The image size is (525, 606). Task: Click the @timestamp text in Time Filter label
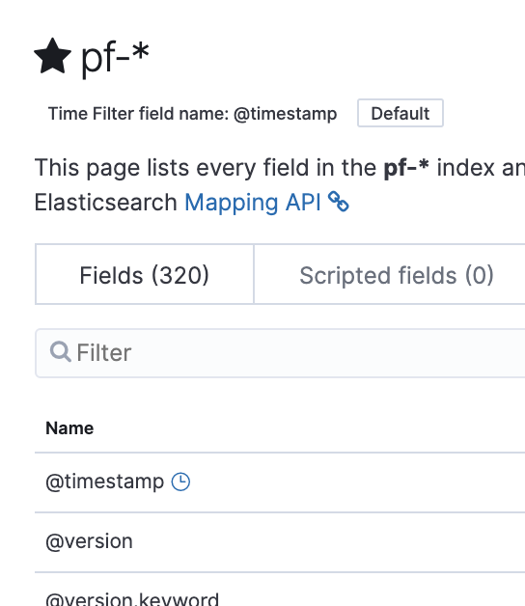point(286,114)
